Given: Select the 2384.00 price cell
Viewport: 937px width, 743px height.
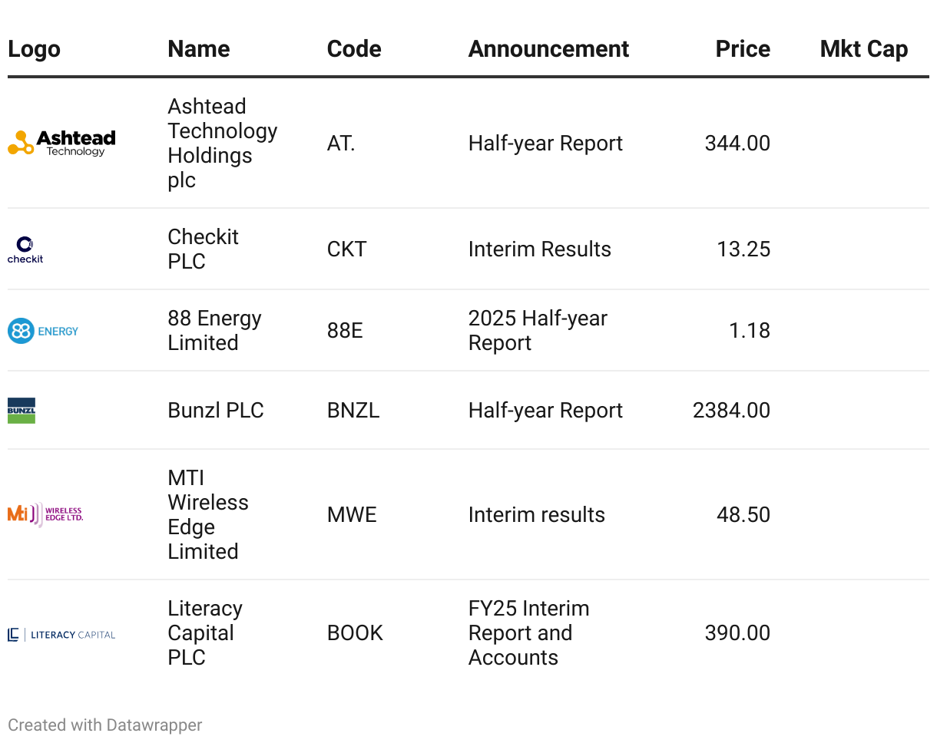Looking at the screenshot, I should pyautogui.click(x=731, y=411).
